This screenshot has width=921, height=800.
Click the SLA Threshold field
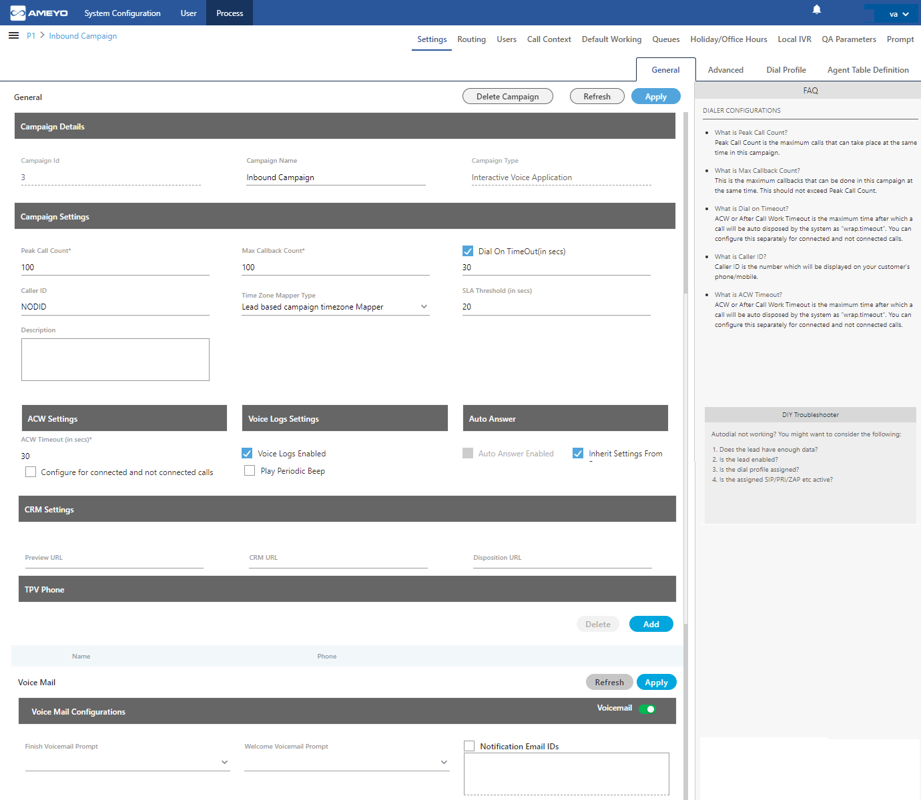point(556,307)
